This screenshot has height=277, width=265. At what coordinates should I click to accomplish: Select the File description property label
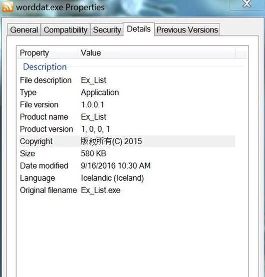[45, 80]
